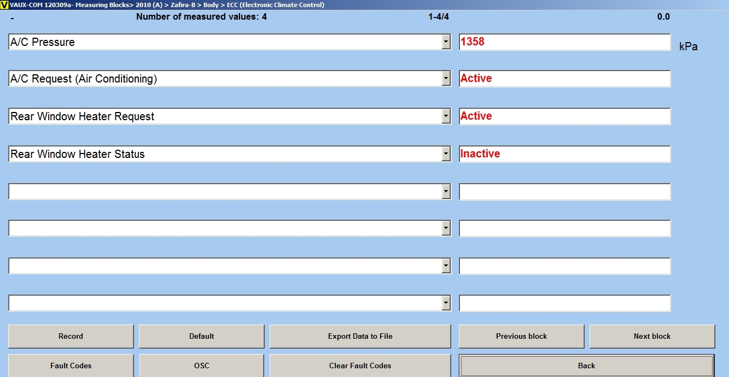Click the Default button
The image size is (729, 377).
coord(201,337)
